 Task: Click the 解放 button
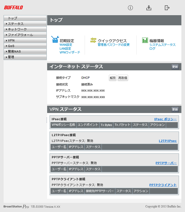click(113, 78)
